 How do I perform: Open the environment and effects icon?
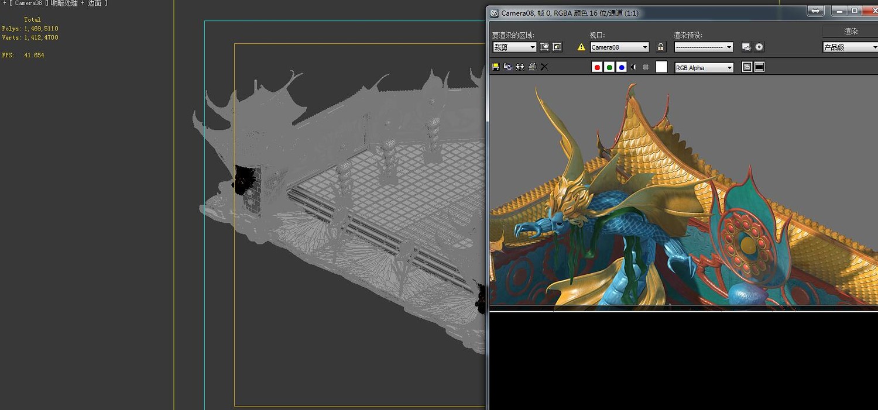pyautogui.click(x=759, y=47)
